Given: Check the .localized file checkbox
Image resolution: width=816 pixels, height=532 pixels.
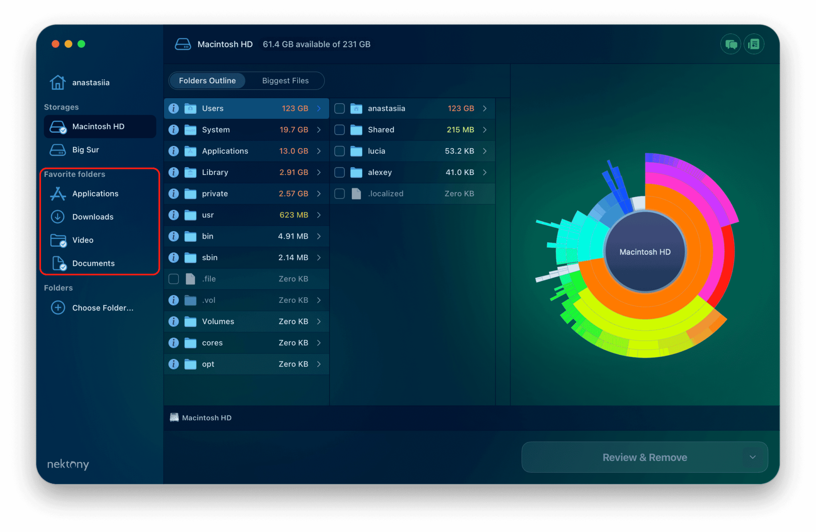Looking at the screenshot, I should click(339, 194).
